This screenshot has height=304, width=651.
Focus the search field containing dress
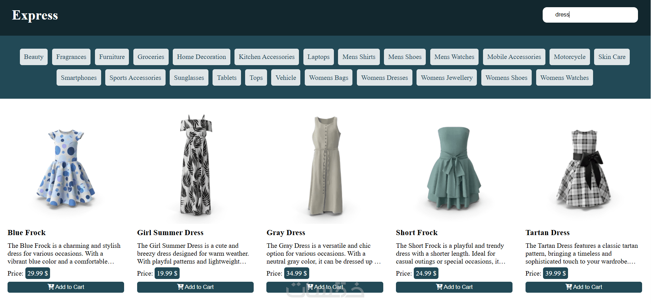coord(590,15)
